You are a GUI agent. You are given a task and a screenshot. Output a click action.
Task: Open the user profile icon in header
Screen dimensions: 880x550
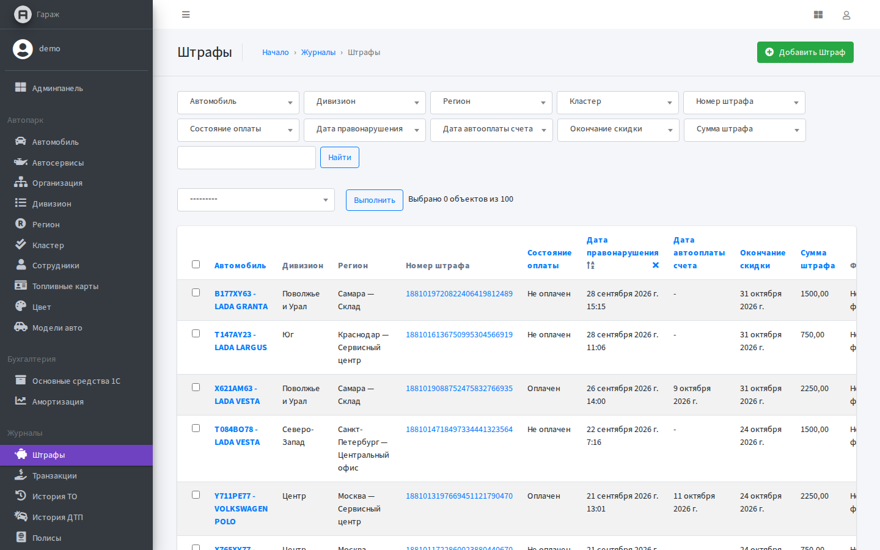pos(846,15)
